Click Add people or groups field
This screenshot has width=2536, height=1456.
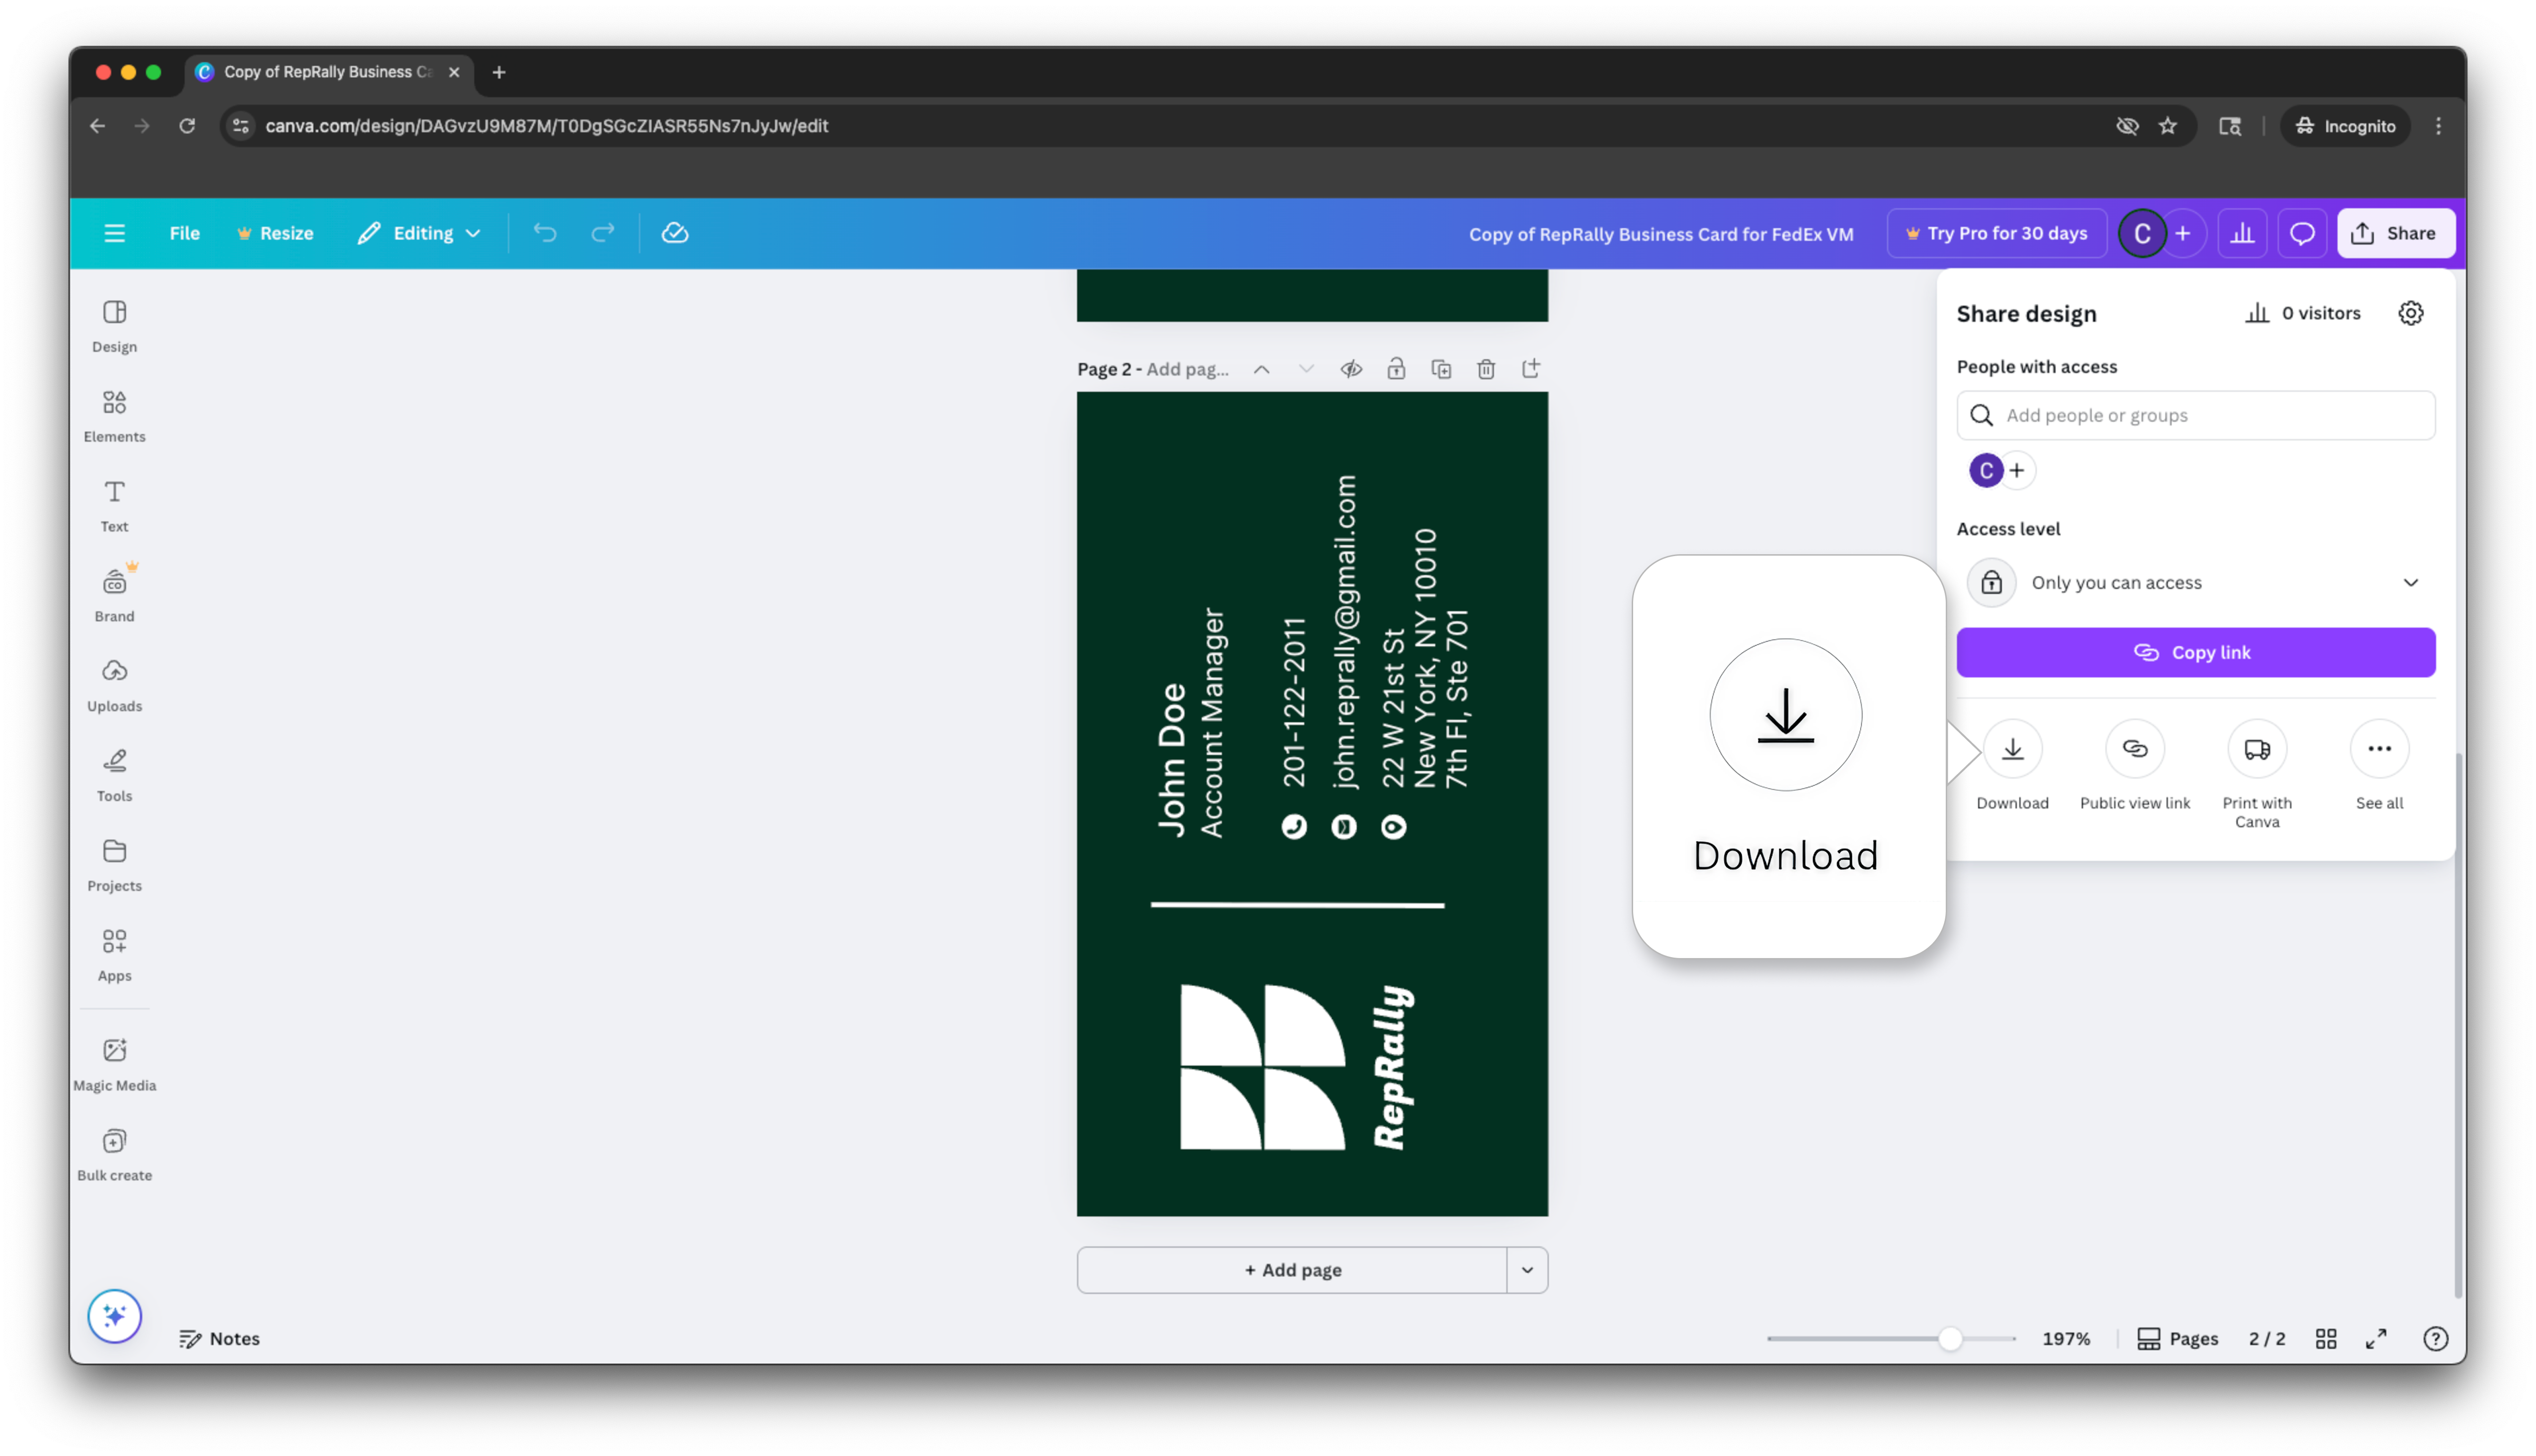coord(2195,415)
